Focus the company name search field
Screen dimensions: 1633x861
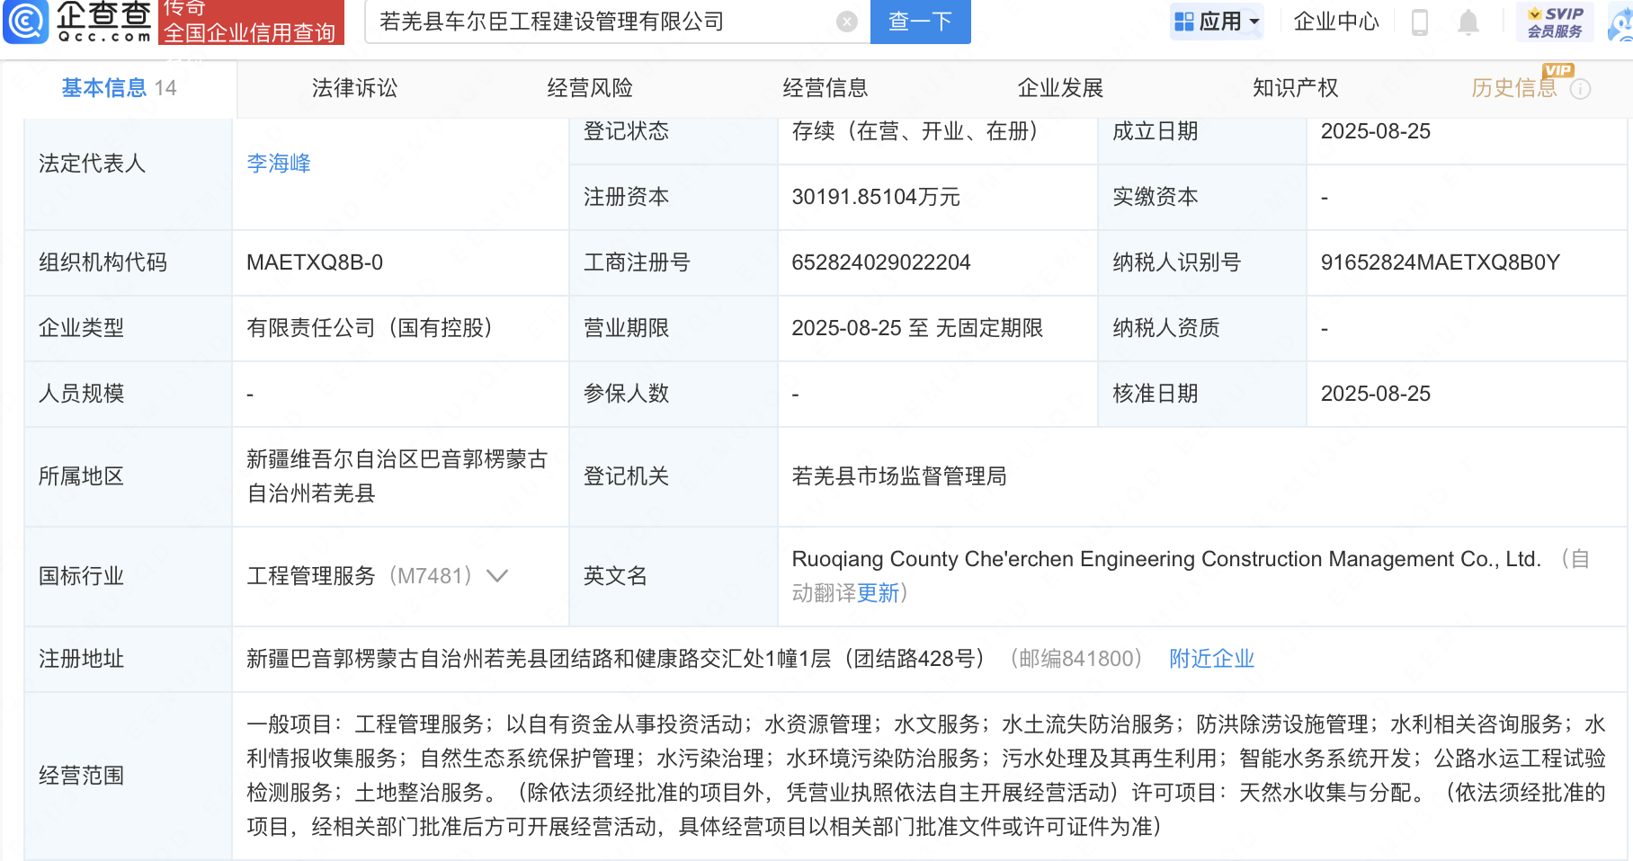pos(602,22)
